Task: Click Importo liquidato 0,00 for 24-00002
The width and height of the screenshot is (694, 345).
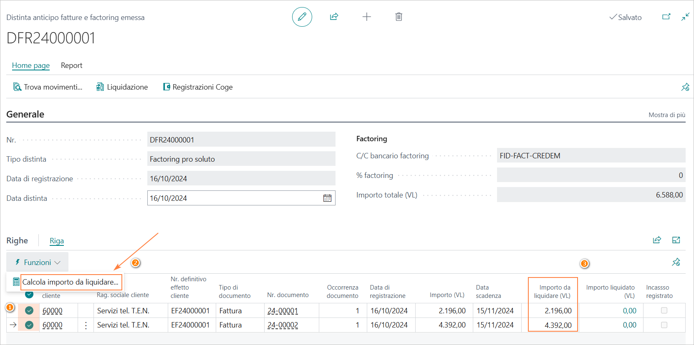Action: coord(629,325)
